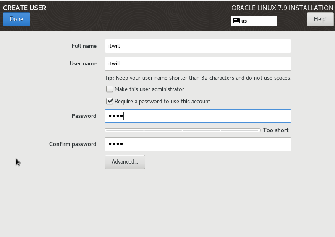335x237 pixels.
Task: Click the Tip text about user names
Action: [198, 78]
